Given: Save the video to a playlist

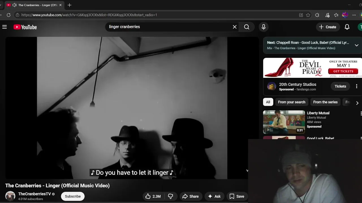Looking at the screenshot, I should (x=237, y=197).
